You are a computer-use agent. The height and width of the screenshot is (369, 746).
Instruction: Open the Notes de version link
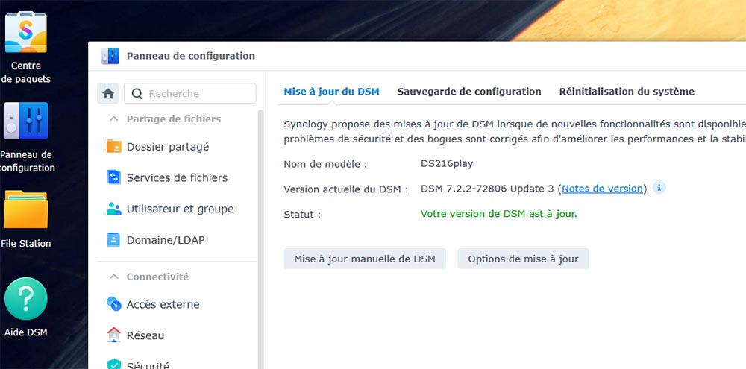click(x=602, y=189)
